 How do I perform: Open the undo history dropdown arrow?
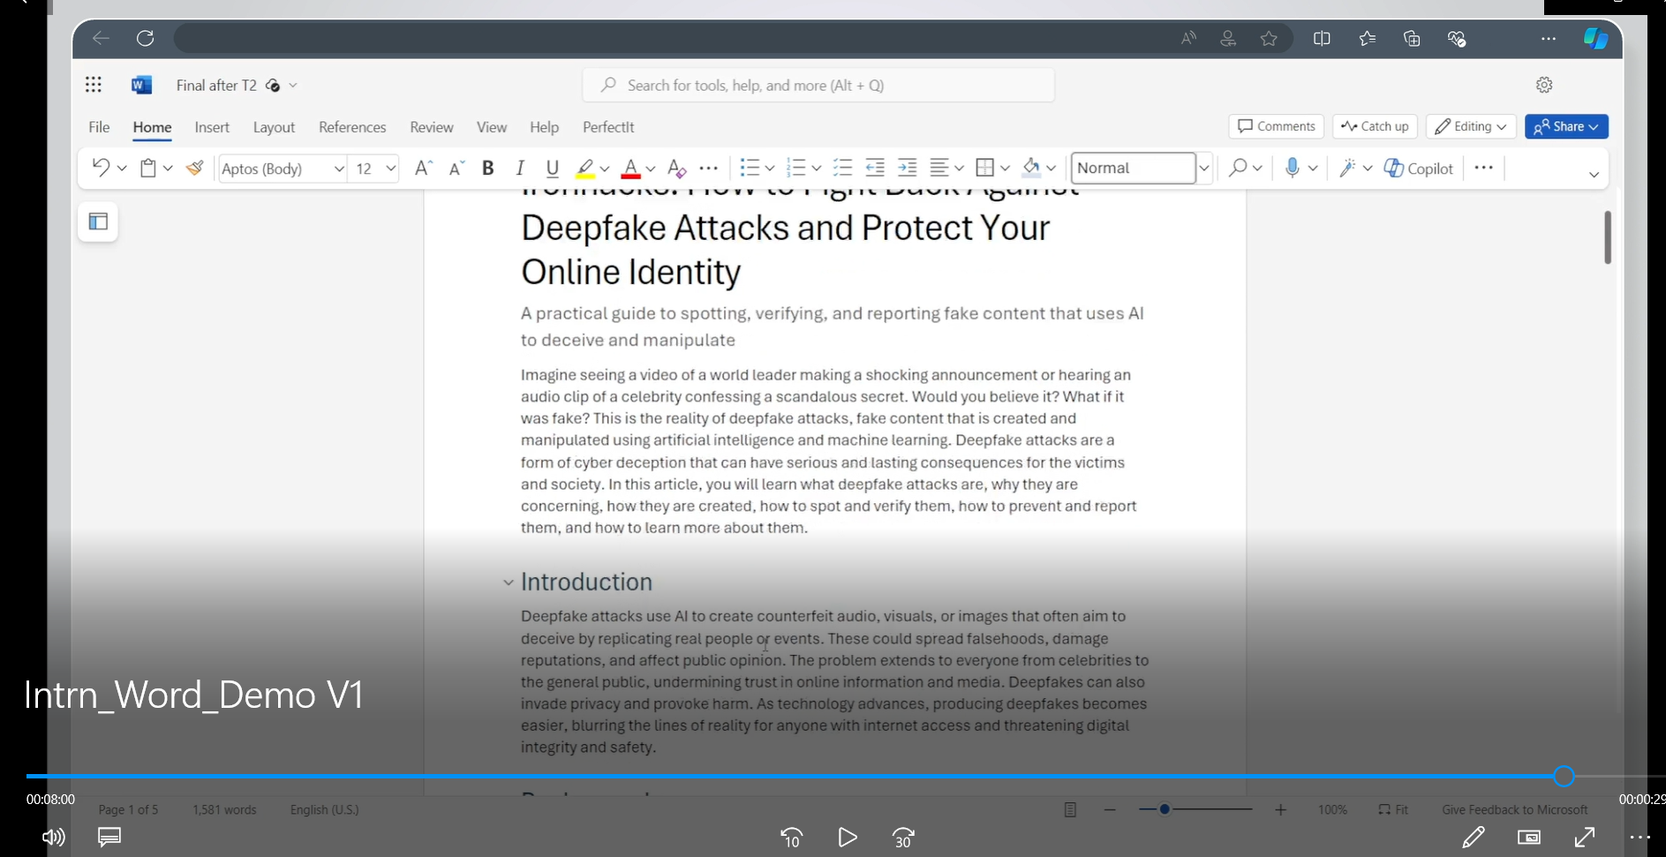(122, 168)
